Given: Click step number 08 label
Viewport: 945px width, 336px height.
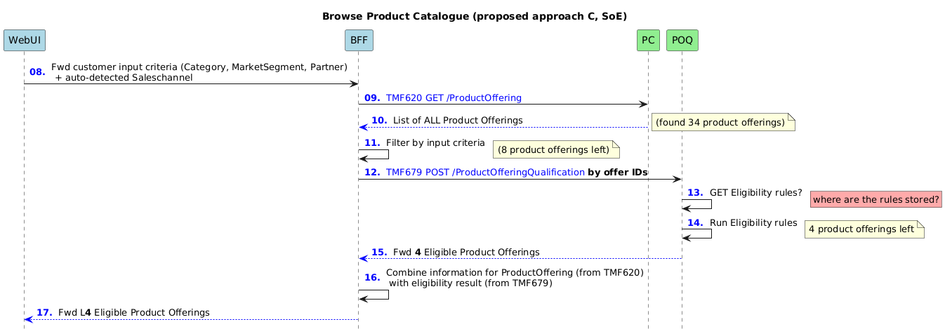Looking at the screenshot, I should tap(37, 72).
